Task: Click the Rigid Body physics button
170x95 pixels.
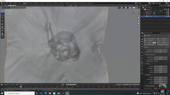Action: pyautogui.click(x=163, y=43)
